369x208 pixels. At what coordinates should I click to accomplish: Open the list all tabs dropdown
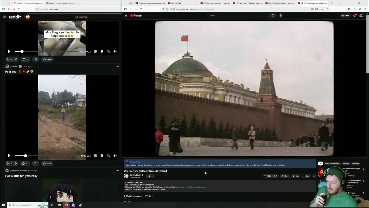pyautogui.click(x=340, y=3)
